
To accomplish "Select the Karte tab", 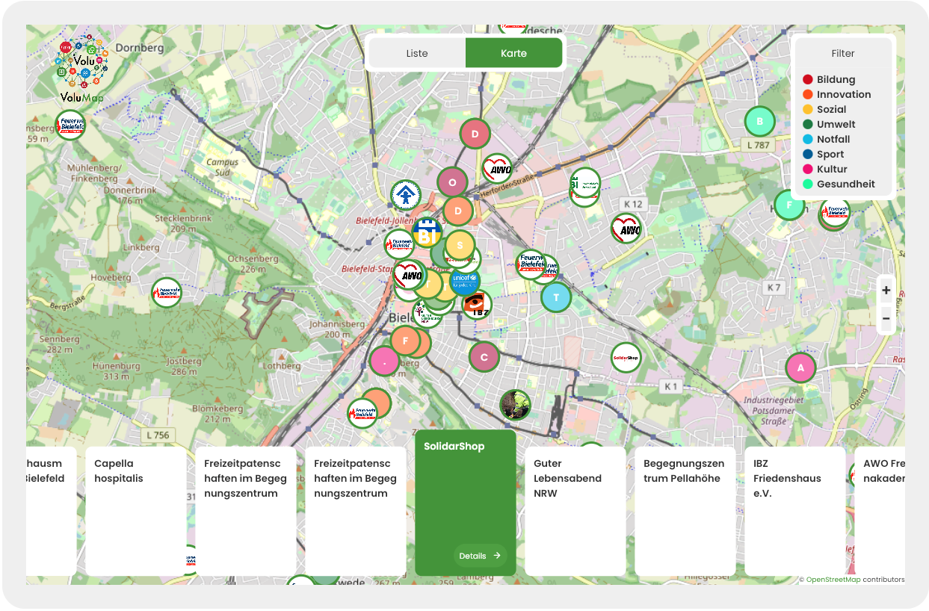I will click(513, 53).
